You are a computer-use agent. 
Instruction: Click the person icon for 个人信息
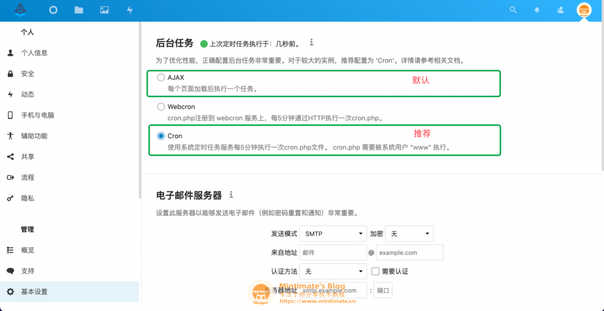10,53
